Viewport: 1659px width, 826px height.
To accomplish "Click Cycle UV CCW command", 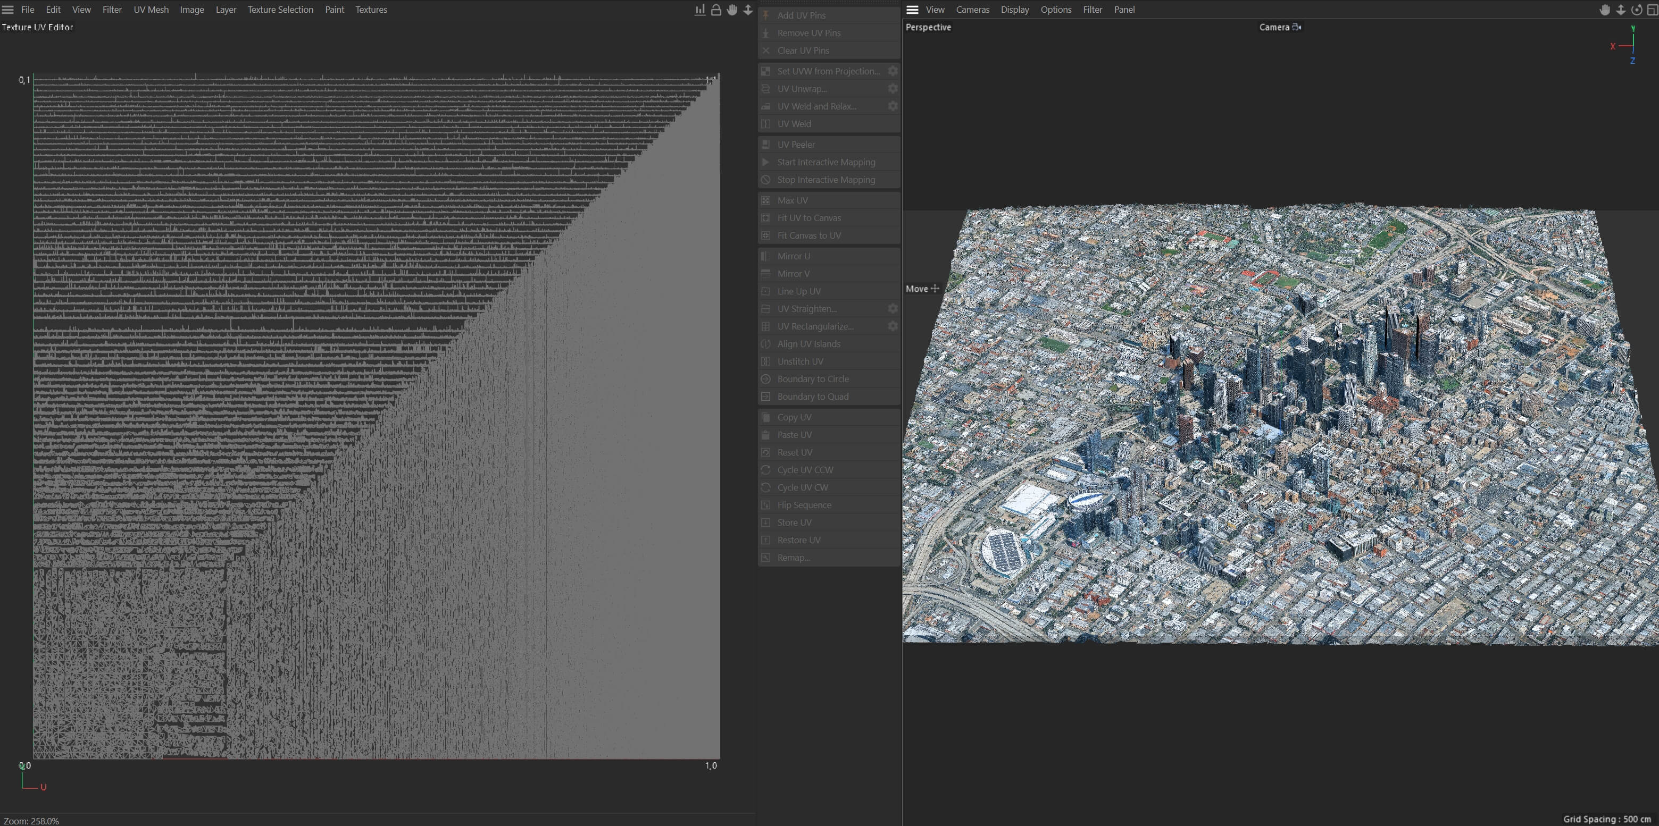I will coord(829,470).
